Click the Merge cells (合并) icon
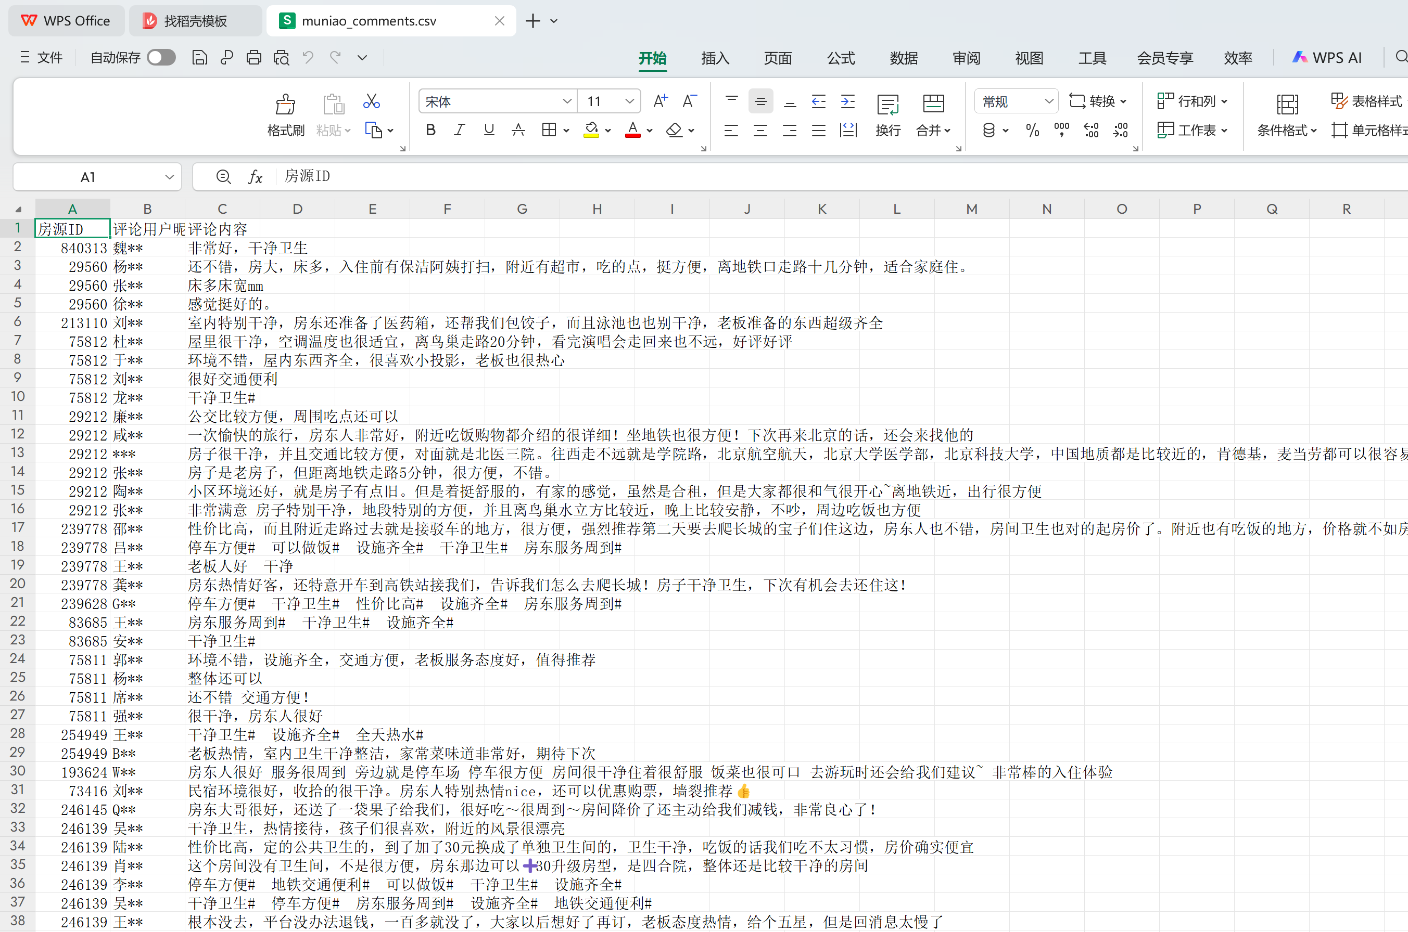This screenshot has width=1408, height=932. [x=933, y=105]
